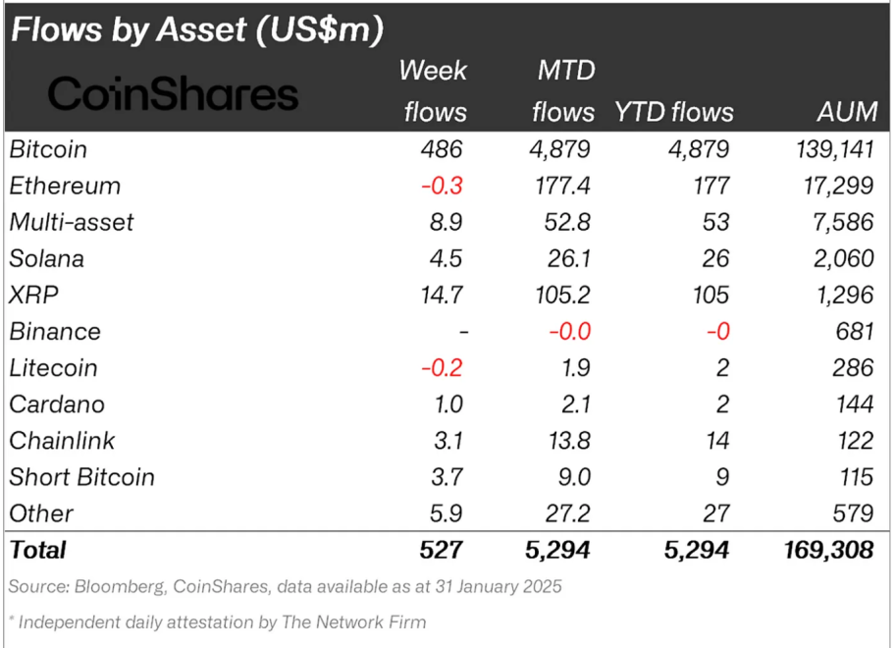Click the Binance row label
Image resolution: width=895 pixels, height=648 pixels.
pos(55,331)
